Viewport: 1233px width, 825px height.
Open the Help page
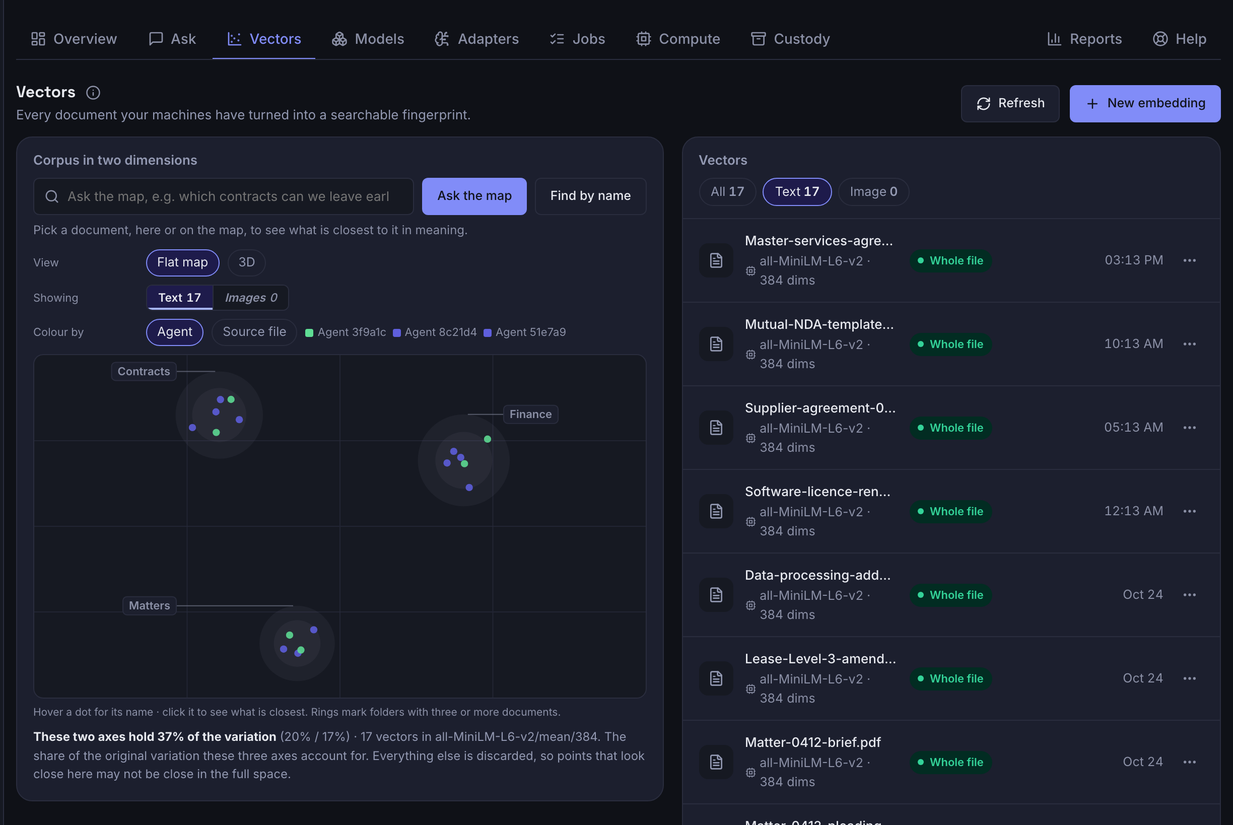[1179, 39]
